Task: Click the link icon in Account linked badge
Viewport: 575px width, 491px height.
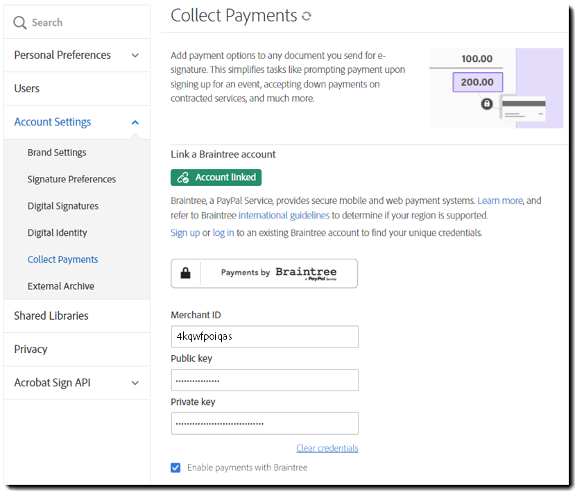Action: pyautogui.click(x=183, y=178)
